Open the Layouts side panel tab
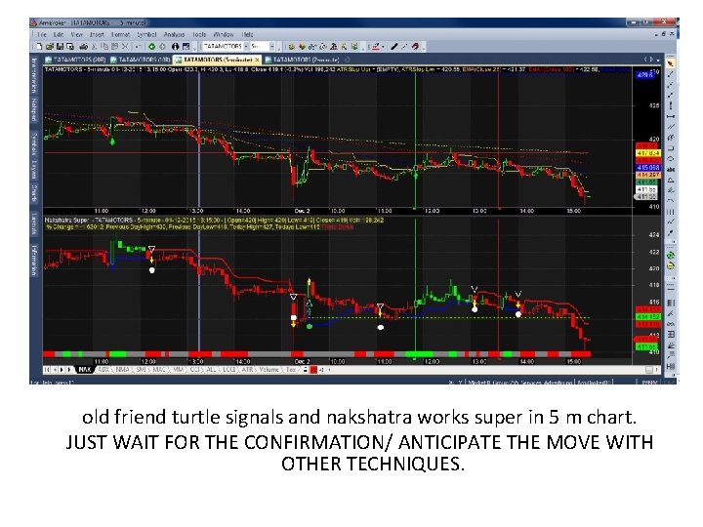The image size is (703, 527). (34, 224)
